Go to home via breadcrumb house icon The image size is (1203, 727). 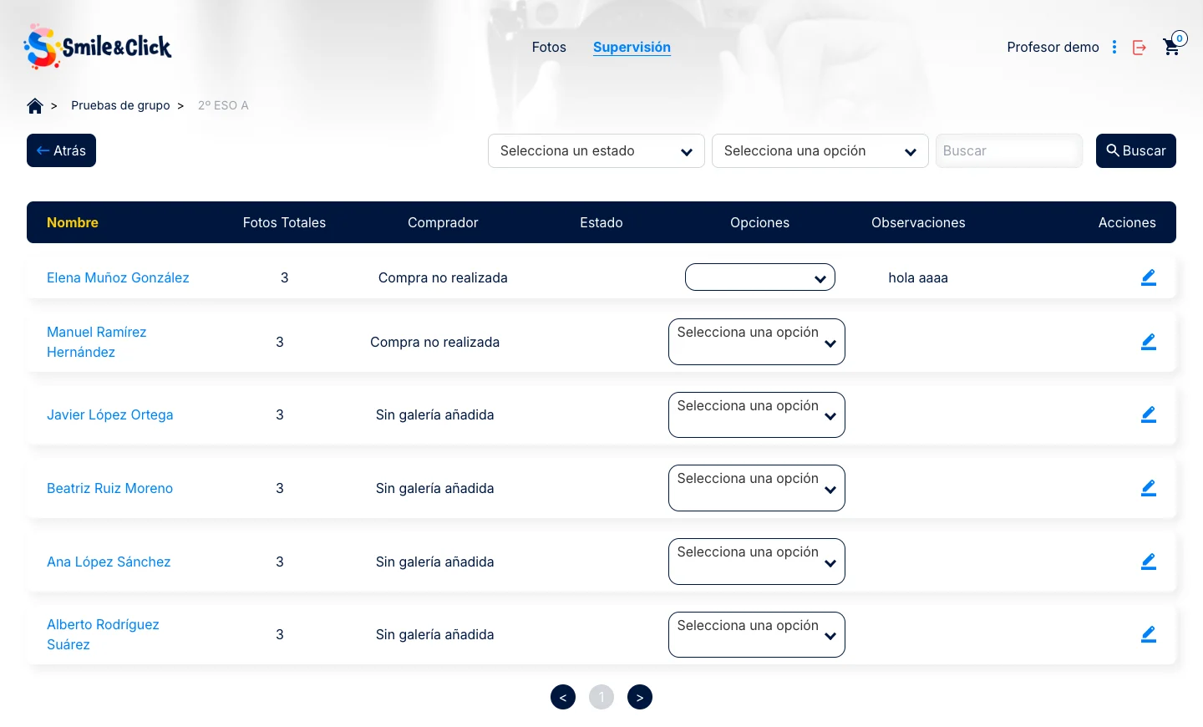35,105
